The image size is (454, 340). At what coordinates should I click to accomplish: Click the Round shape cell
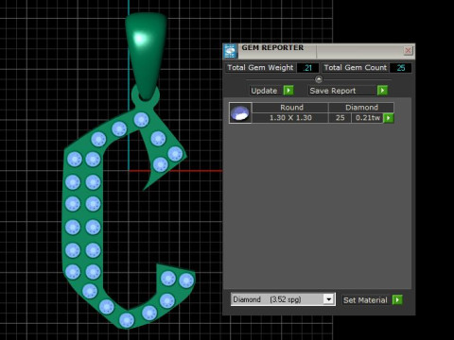pos(290,108)
